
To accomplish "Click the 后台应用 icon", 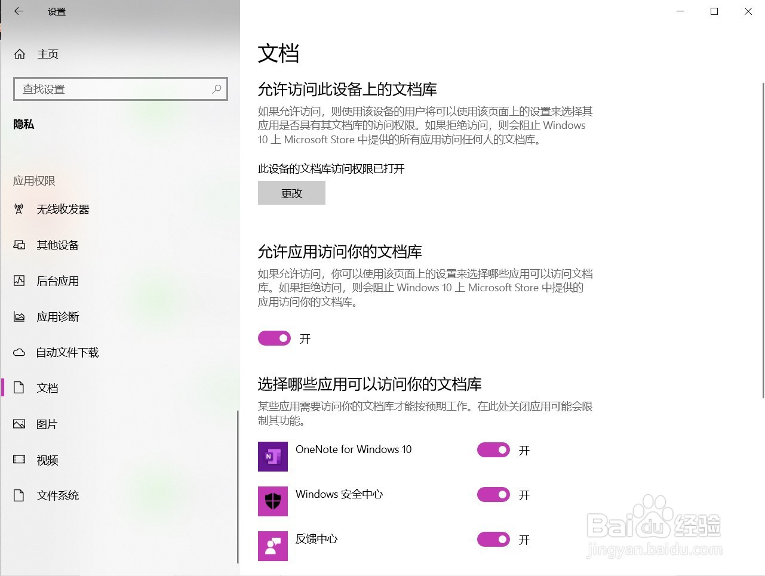I will click(19, 281).
